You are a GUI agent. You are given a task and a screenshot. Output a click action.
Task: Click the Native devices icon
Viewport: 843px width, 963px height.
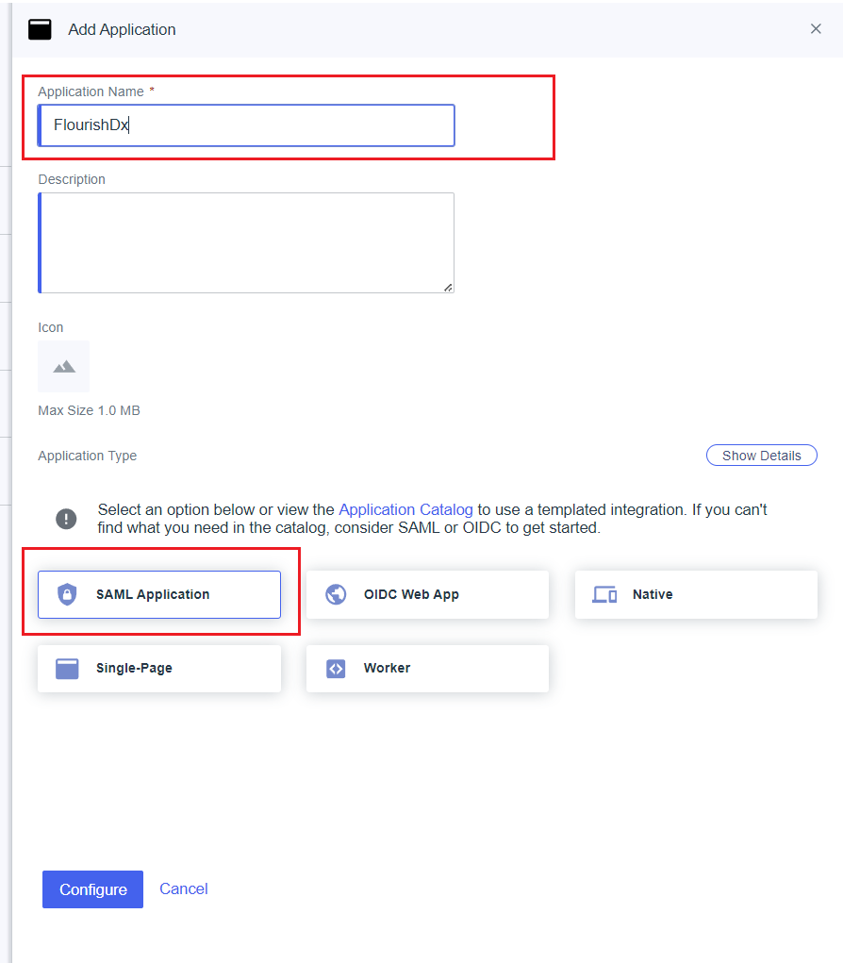(604, 594)
